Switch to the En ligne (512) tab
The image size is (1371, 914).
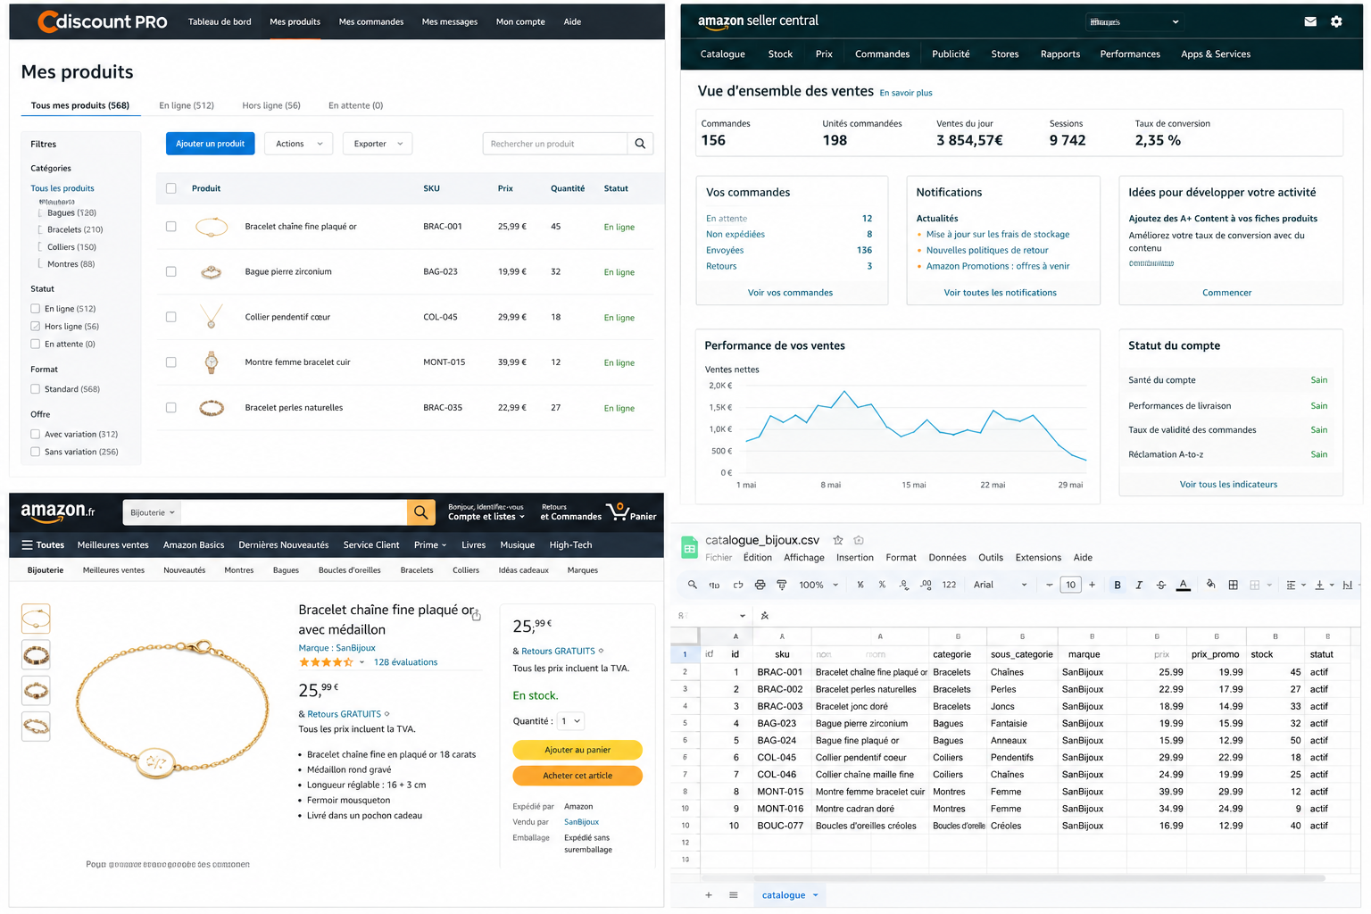click(187, 105)
